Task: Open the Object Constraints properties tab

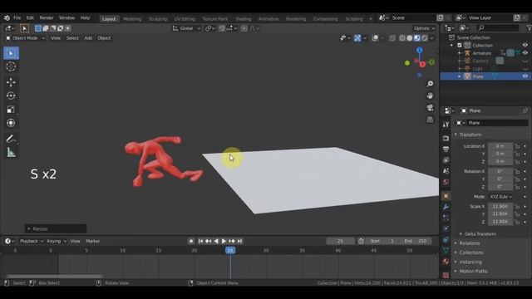Action: tap(446, 240)
